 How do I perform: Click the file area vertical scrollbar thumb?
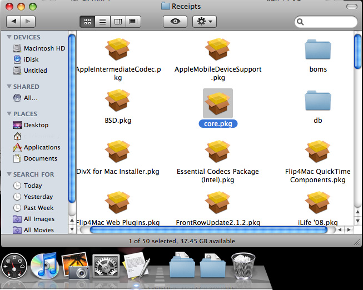point(357,51)
